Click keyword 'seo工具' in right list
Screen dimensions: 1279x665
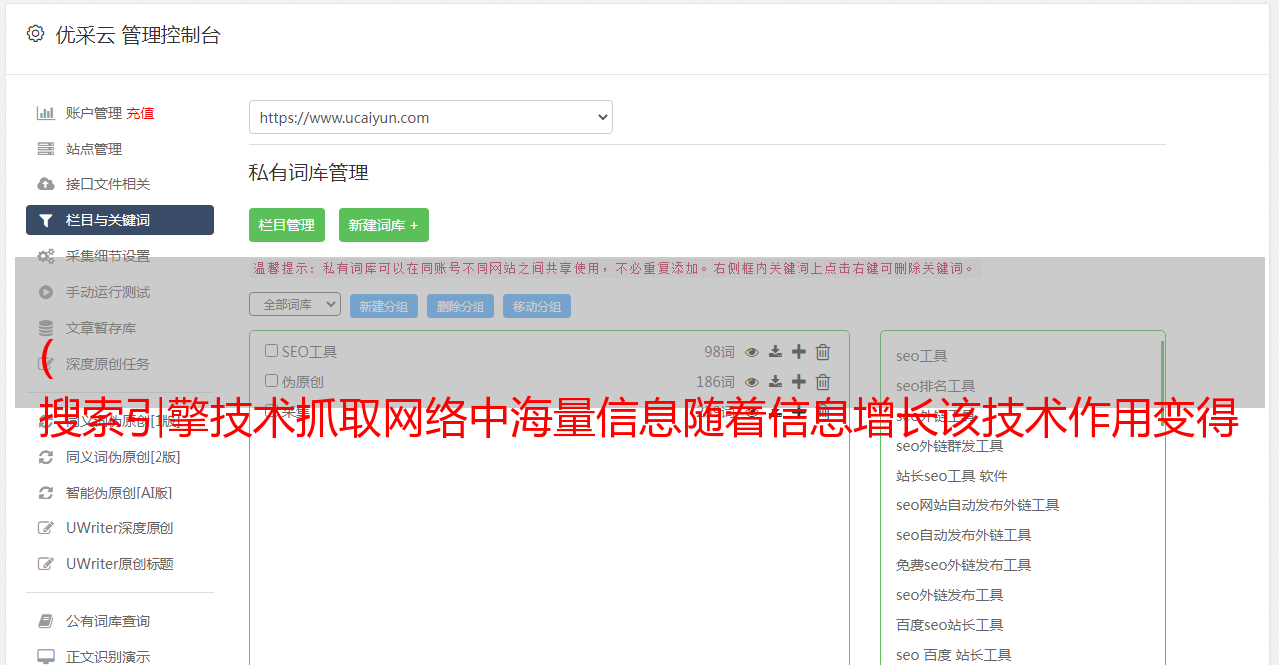coord(922,356)
